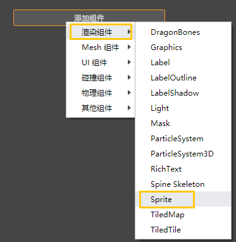Select Spine Skeleton component
The height and width of the screenshot is (242, 236).
click(183, 184)
